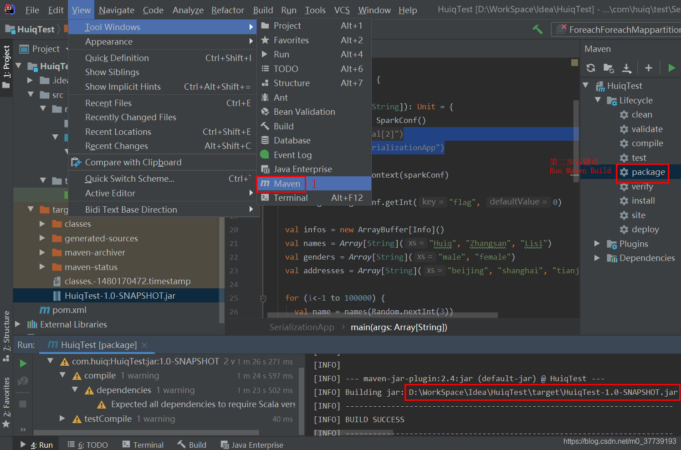Open Event Log tool window

point(314,155)
